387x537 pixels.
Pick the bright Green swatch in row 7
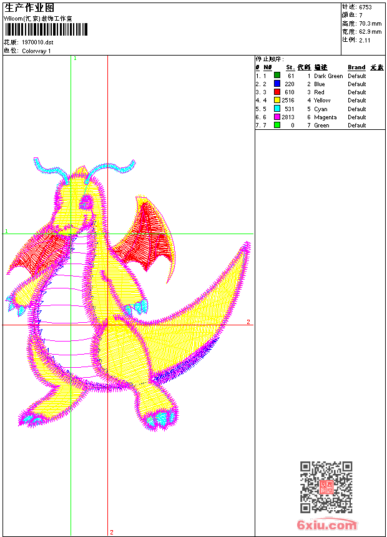click(277, 125)
